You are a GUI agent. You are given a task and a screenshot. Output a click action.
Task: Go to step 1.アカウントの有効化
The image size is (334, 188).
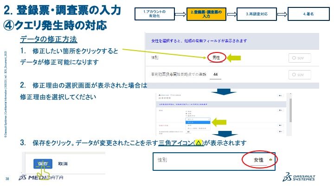tap(154, 14)
